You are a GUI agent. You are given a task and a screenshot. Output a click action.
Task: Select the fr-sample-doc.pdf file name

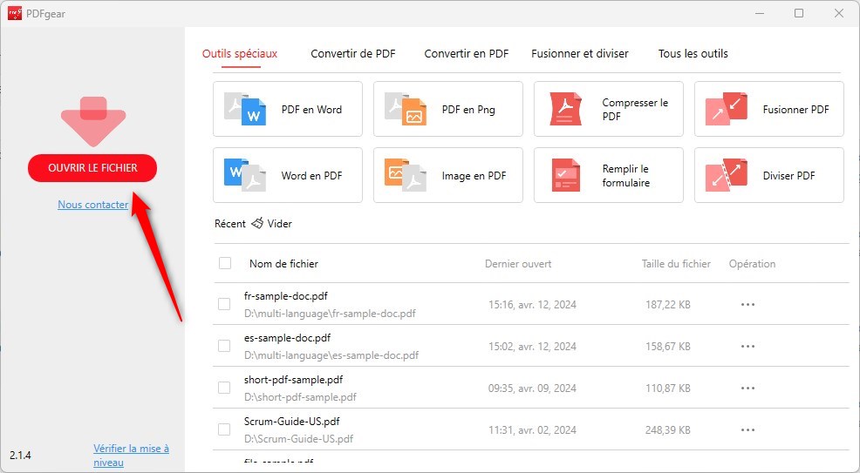pos(286,296)
